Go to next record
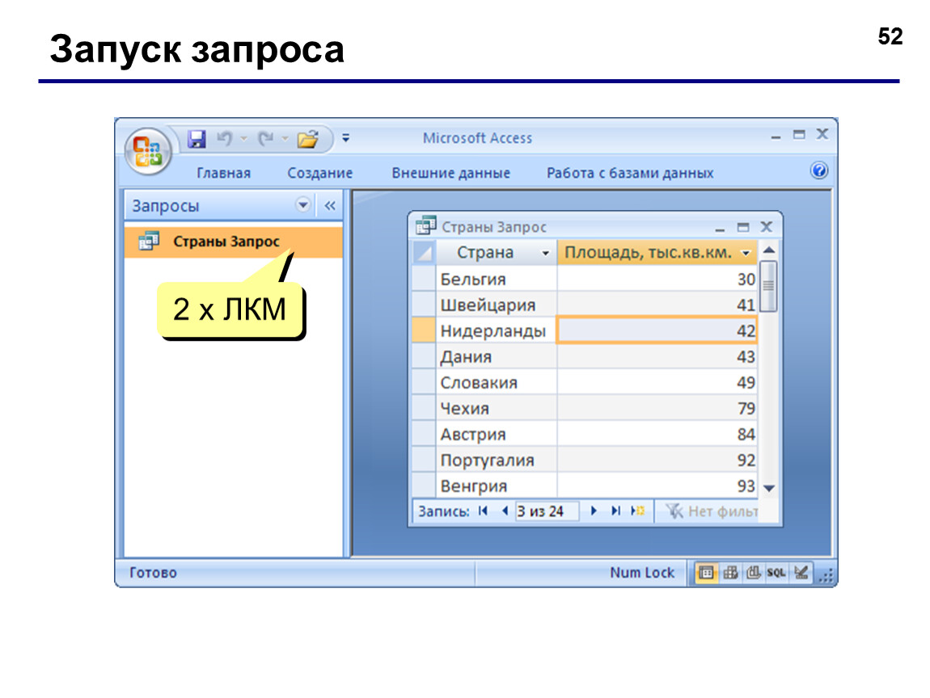Viewport: 930px width, 698px height. (593, 511)
